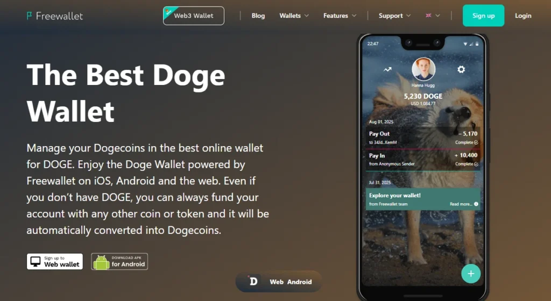The height and width of the screenshot is (301, 551).
Task: Click the Sign up button
Action: [483, 16]
